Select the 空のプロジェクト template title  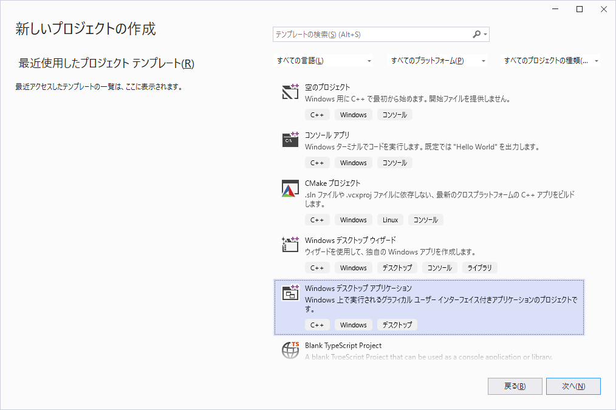coord(327,87)
